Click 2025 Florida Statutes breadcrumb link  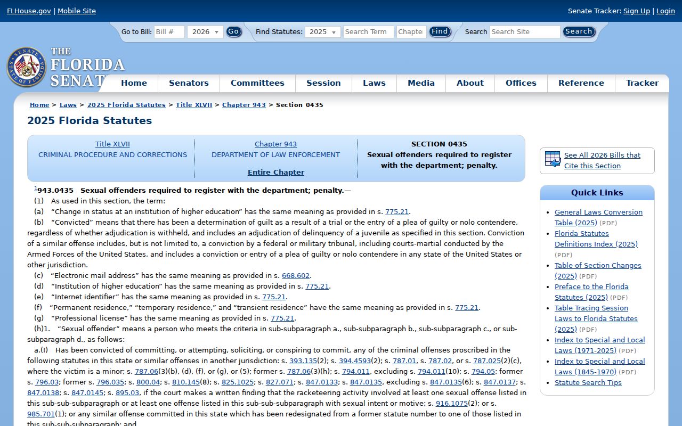coord(126,105)
